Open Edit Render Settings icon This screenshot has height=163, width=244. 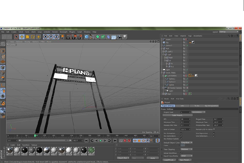point(80,37)
